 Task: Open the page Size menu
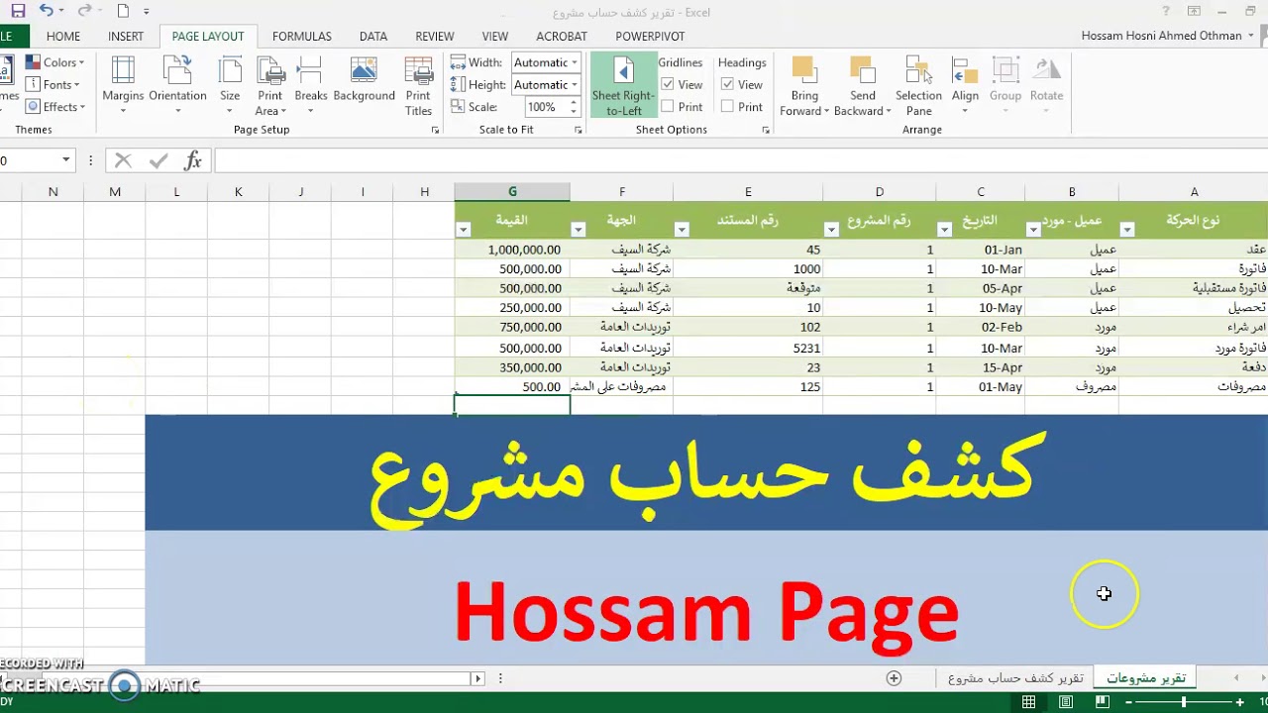point(230,85)
